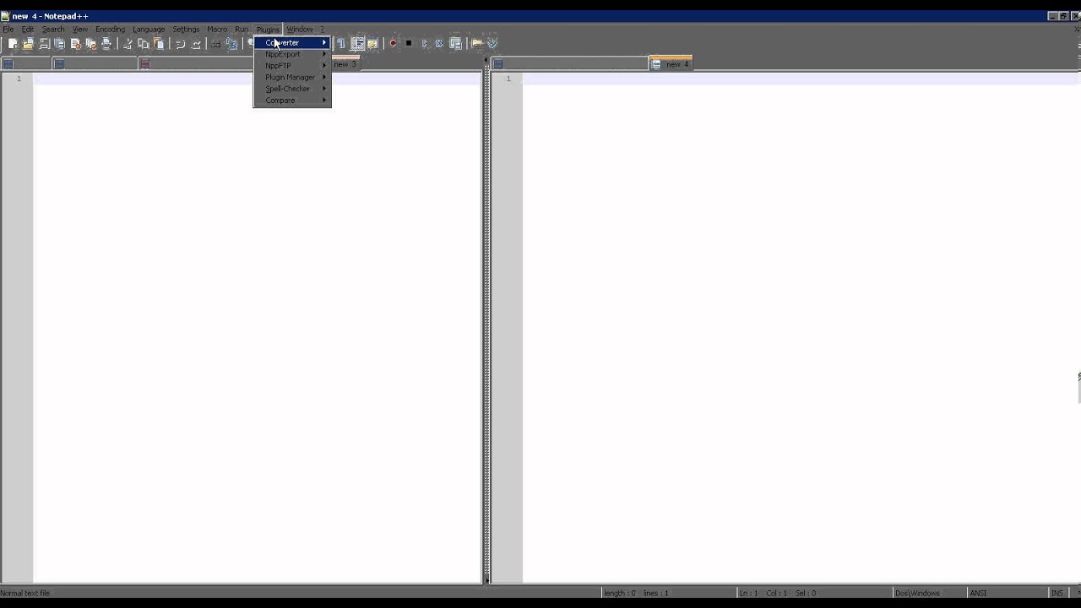Print the document with toolbar printer icon
Image resolution: width=1081 pixels, height=608 pixels.
[106, 43]
